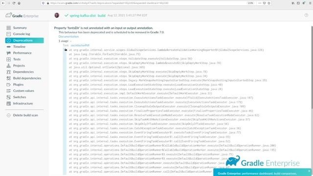Click the DefaultWorkExecutor.execute stack line
The height and width of the screenshot is (176, 313).
point(140,93)
